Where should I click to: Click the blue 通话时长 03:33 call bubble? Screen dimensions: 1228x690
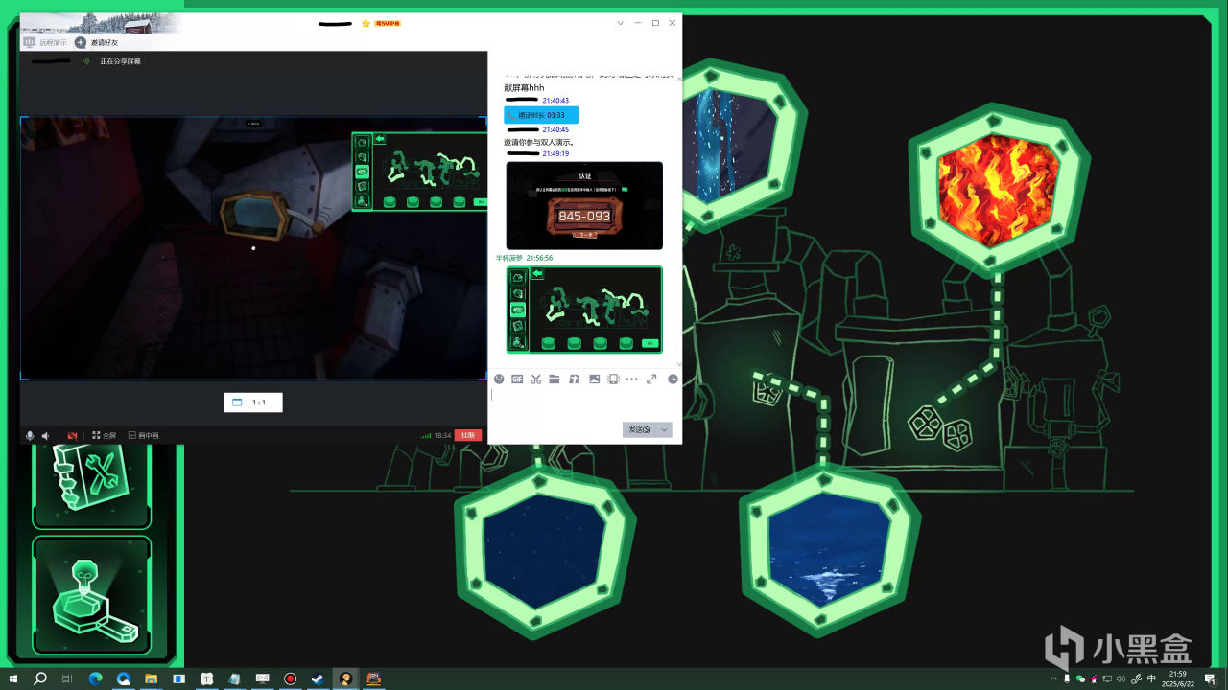(x=541, y=115)
